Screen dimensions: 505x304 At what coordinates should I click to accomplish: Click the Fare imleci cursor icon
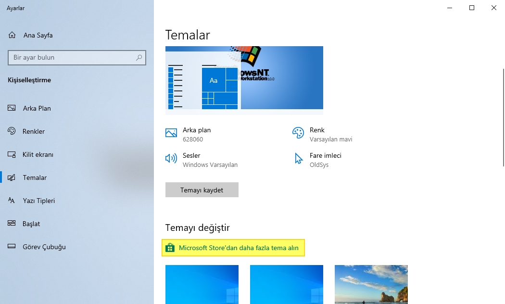298,157
